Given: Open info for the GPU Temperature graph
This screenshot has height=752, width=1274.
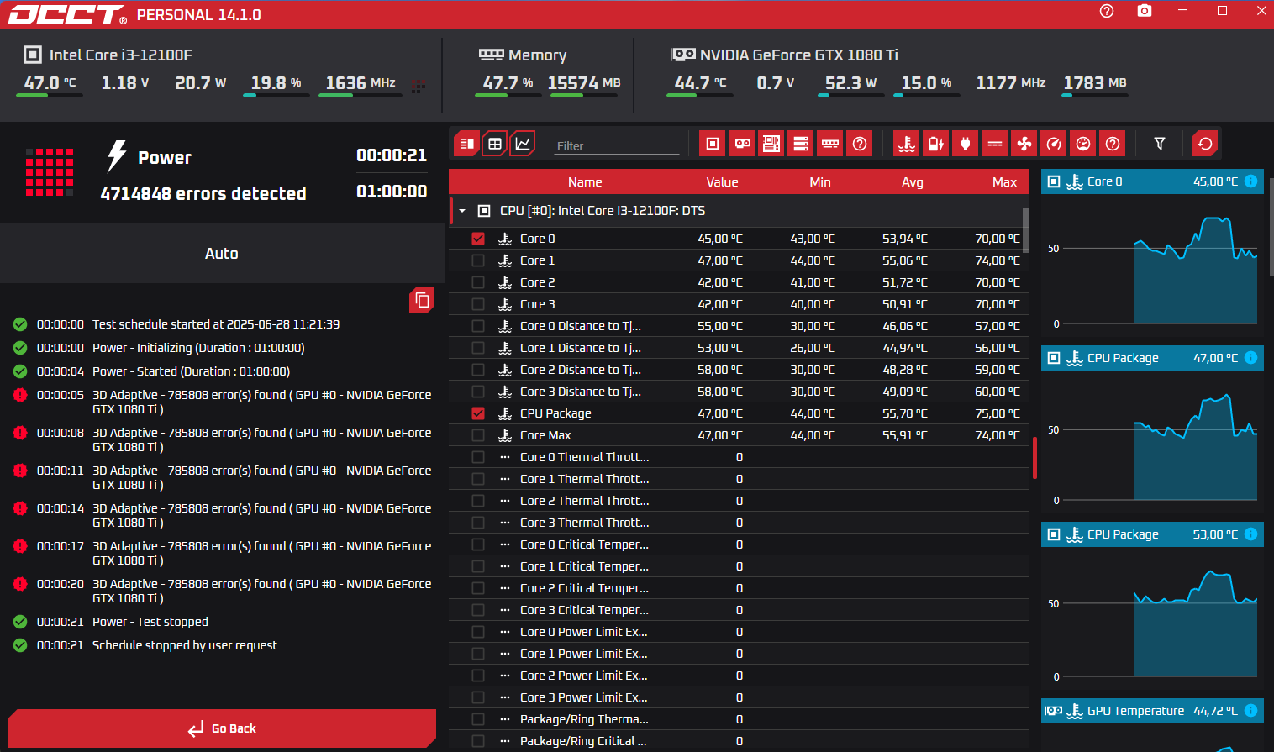Looking at the screenshot, I should [x=1250, y=711].
